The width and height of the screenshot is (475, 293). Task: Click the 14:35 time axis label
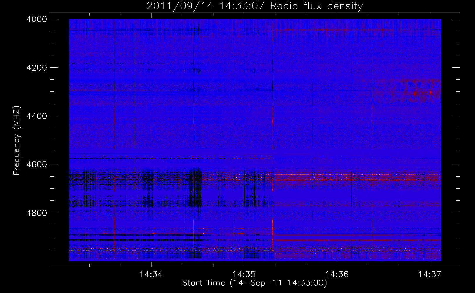(x=244, y=275)
